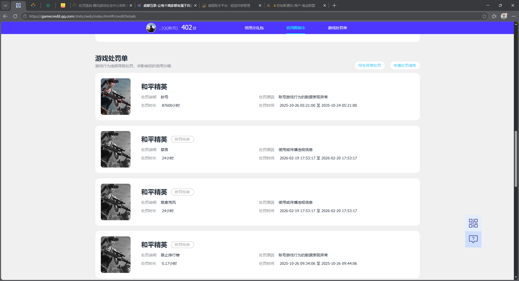
Task: Open a new browser tab with plus icon
Action: tap(334, 5)
